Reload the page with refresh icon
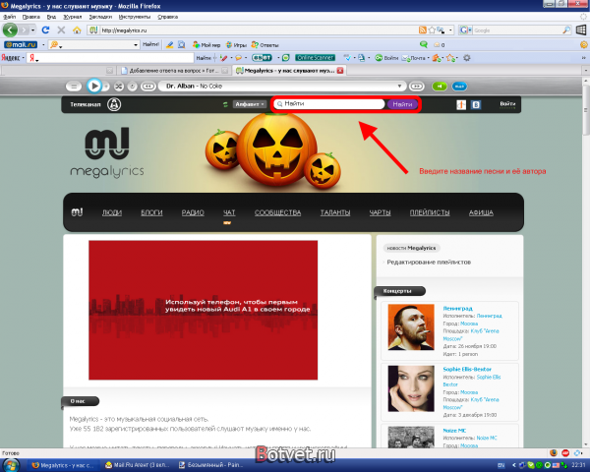The height and width of the screenshot is (472, 590). click(x=45, y=30)
